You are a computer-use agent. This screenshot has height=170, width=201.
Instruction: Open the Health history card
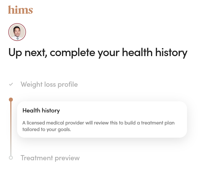point(102,119)
